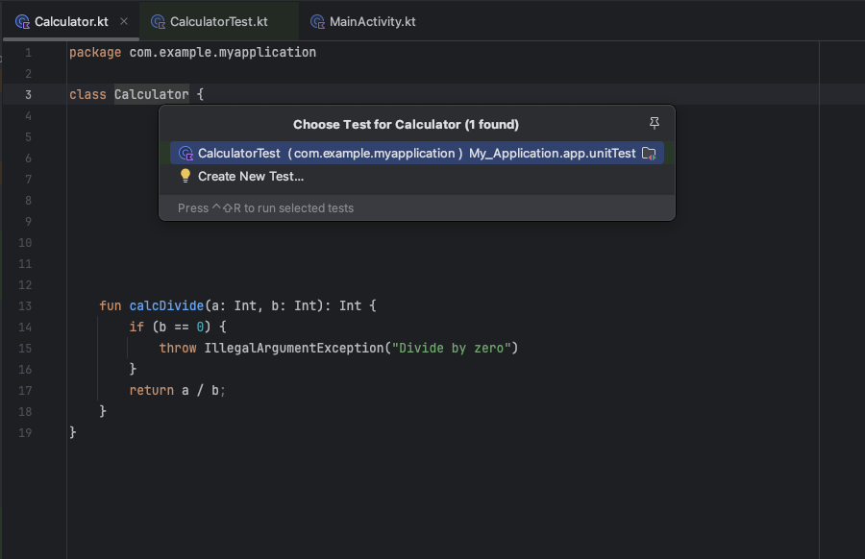Screen dimensions: 865x559
Task: Select CalculatorTest in the test chooser list
Action: (x=417, y=154)
